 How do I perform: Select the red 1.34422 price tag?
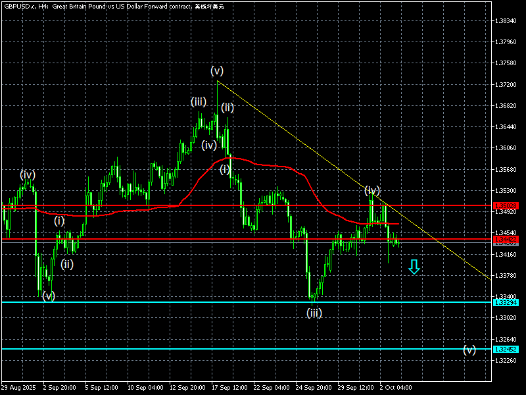506,239
